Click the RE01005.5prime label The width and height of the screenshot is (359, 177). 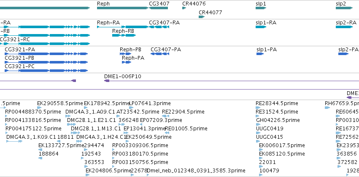click(186, 129)
